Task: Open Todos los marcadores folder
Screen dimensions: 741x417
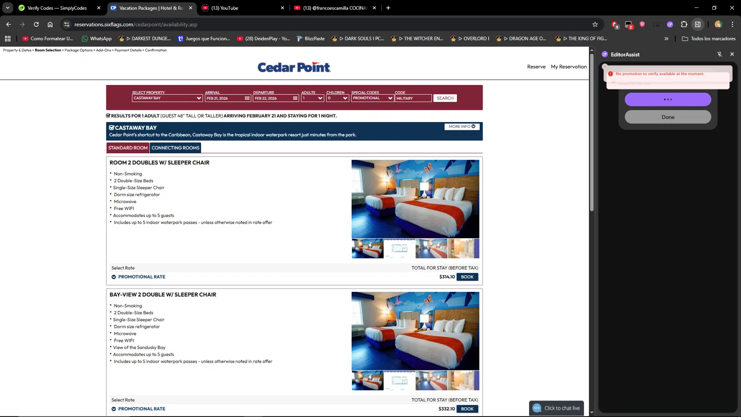Action: click(708, 39)
